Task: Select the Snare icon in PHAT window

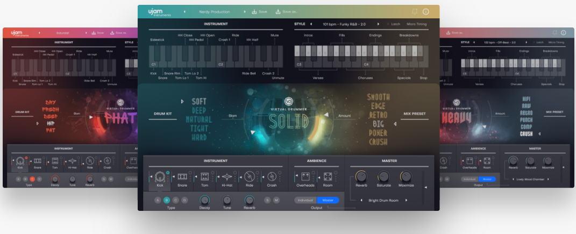Action: coord(38,161)
